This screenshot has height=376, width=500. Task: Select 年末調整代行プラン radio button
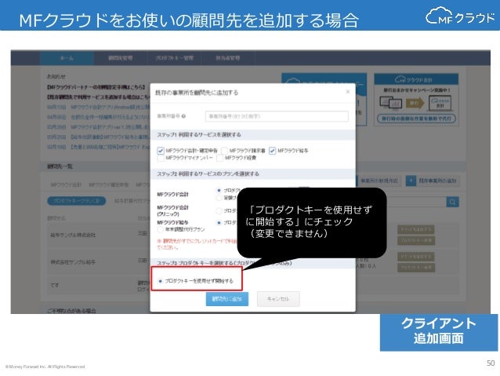click(x=161, y=229)
